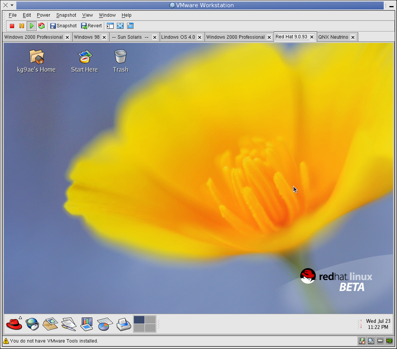Click the panel clock showing 11:22 PM
397x349 pixels.
(x=378, y=324)
